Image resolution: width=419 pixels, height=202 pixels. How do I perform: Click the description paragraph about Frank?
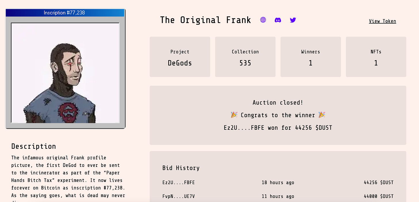68,178
